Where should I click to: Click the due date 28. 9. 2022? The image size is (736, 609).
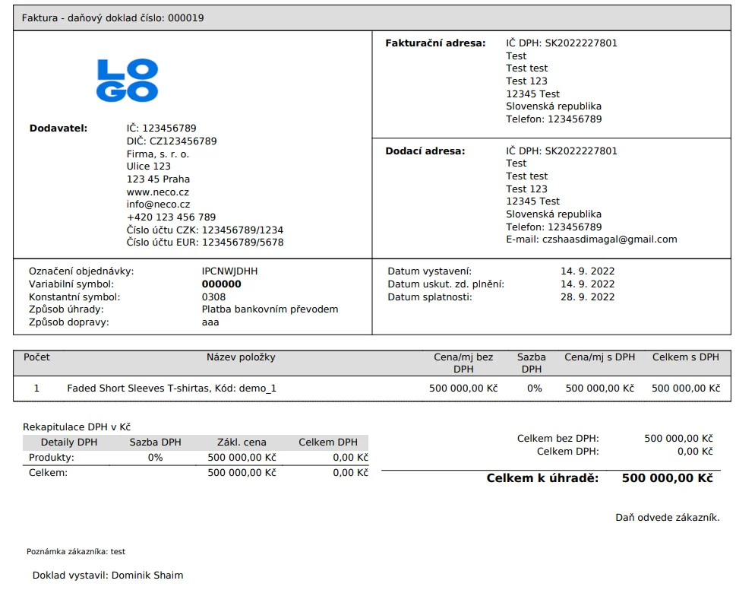click(587, 297)
